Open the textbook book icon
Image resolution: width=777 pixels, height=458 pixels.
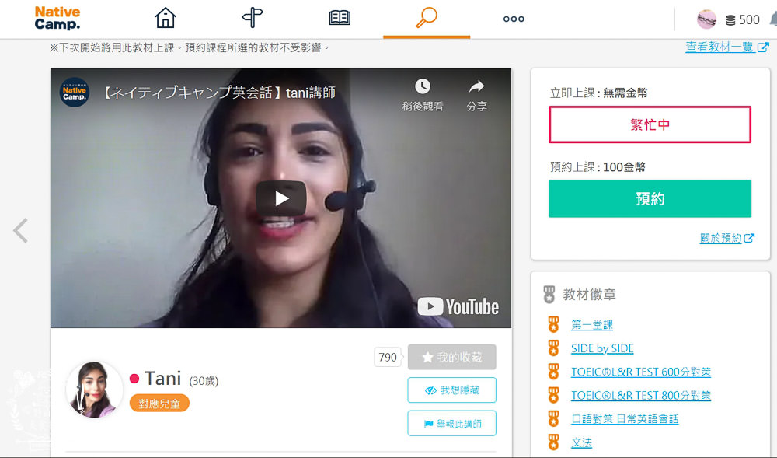(340, 18)
